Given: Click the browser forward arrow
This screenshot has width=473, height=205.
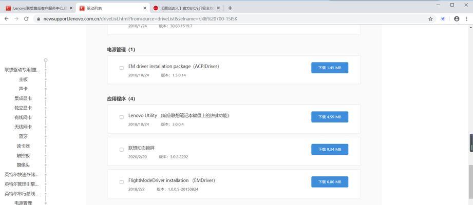Looking at the screenshot, I should [x=16, y=18].
